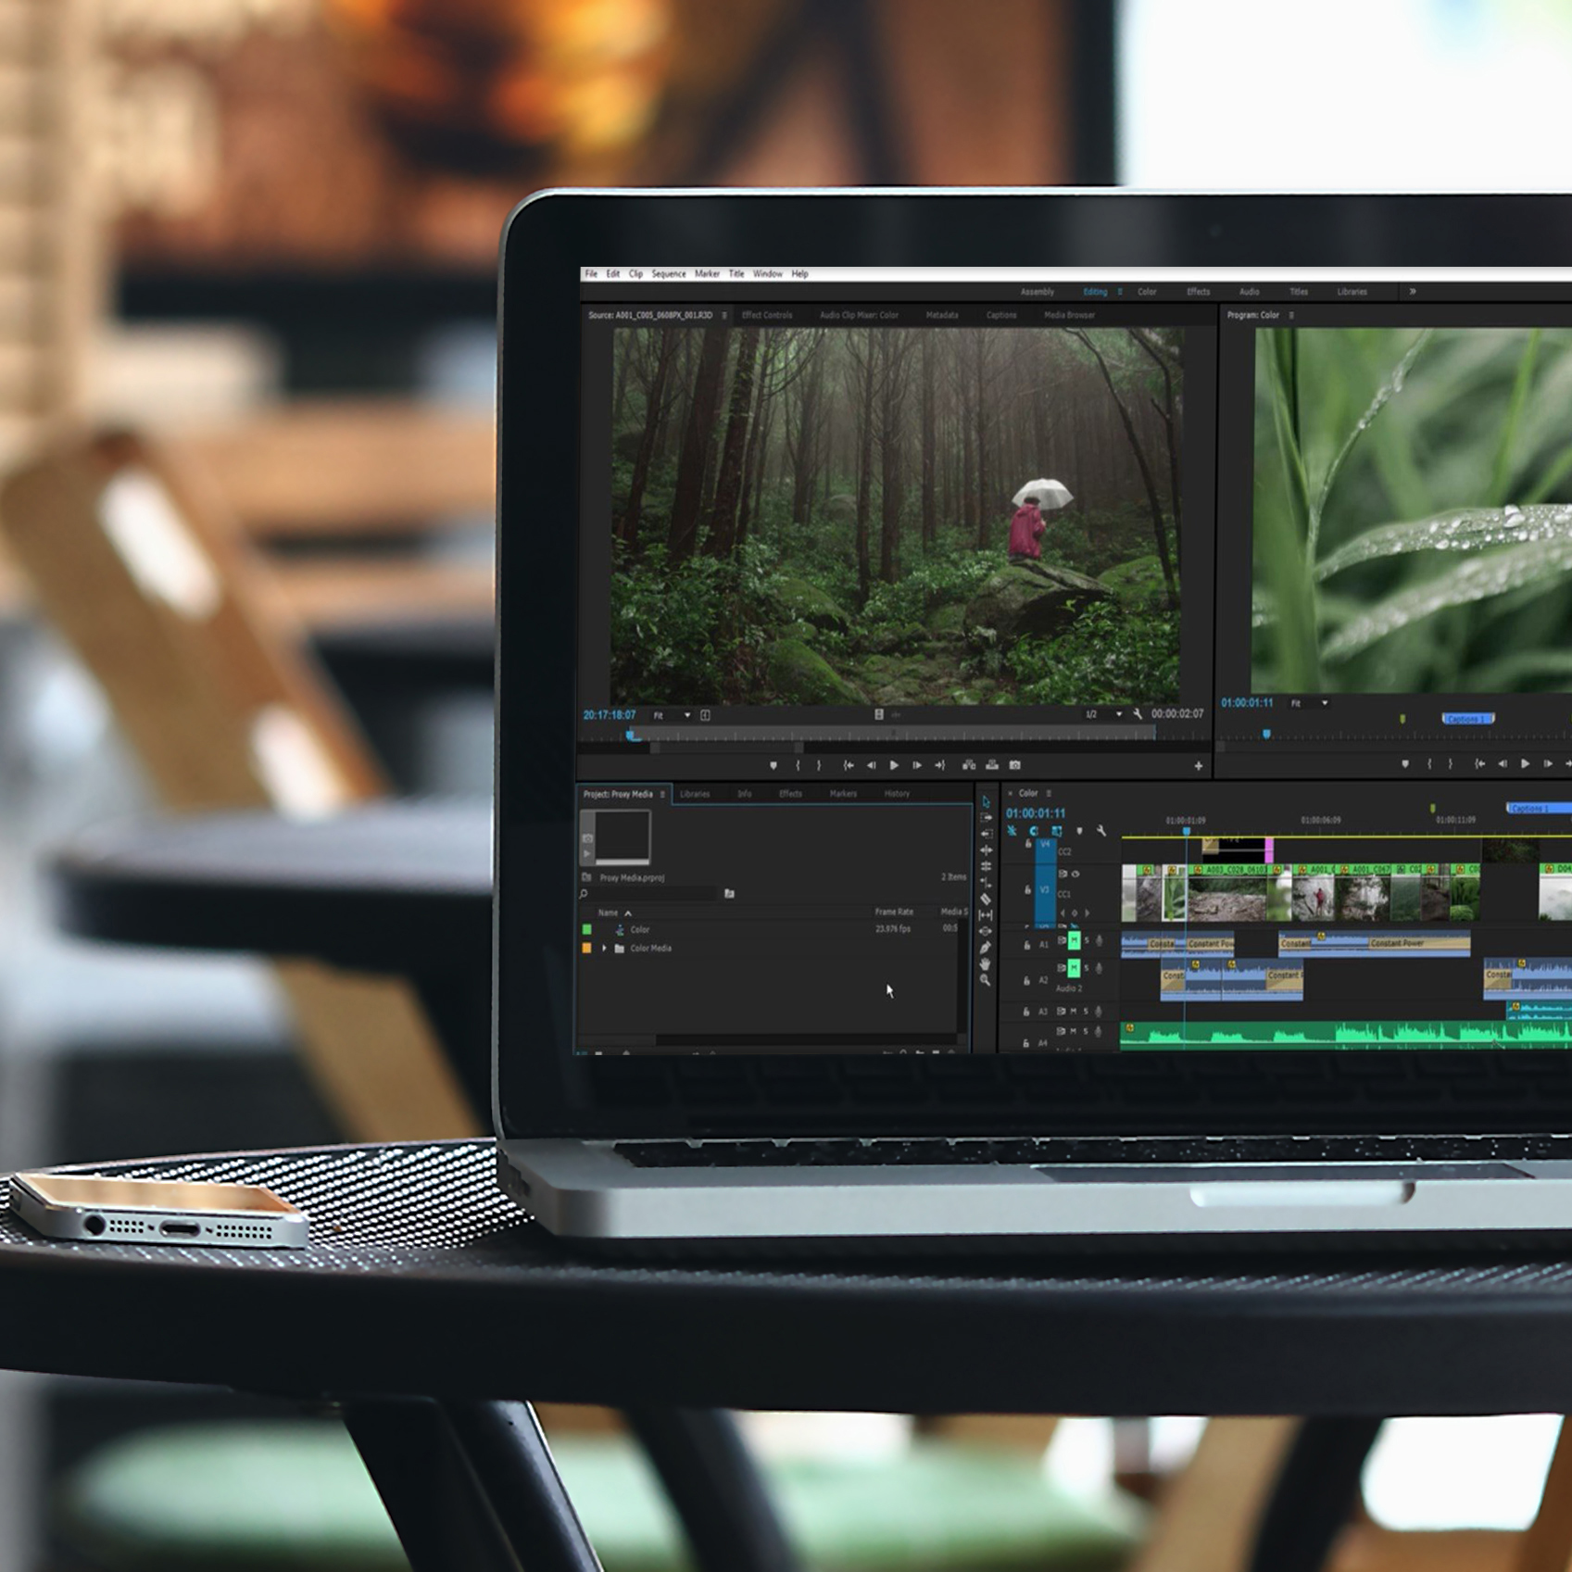Open timeline display settings wrench

tap(1101, 831)
